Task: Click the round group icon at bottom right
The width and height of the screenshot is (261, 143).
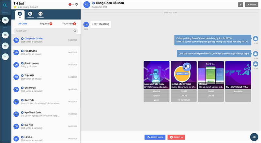Action: (x=254, y=137)
